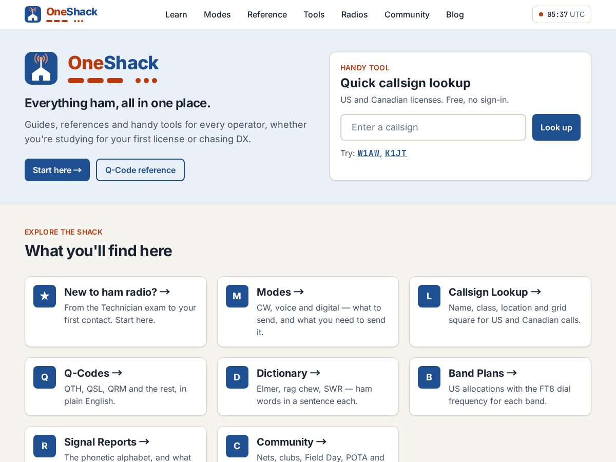Viewport: 616px width, 462px height.
Task: Click the Start here button
Action: pyautogui.click(x=57, y=170)
